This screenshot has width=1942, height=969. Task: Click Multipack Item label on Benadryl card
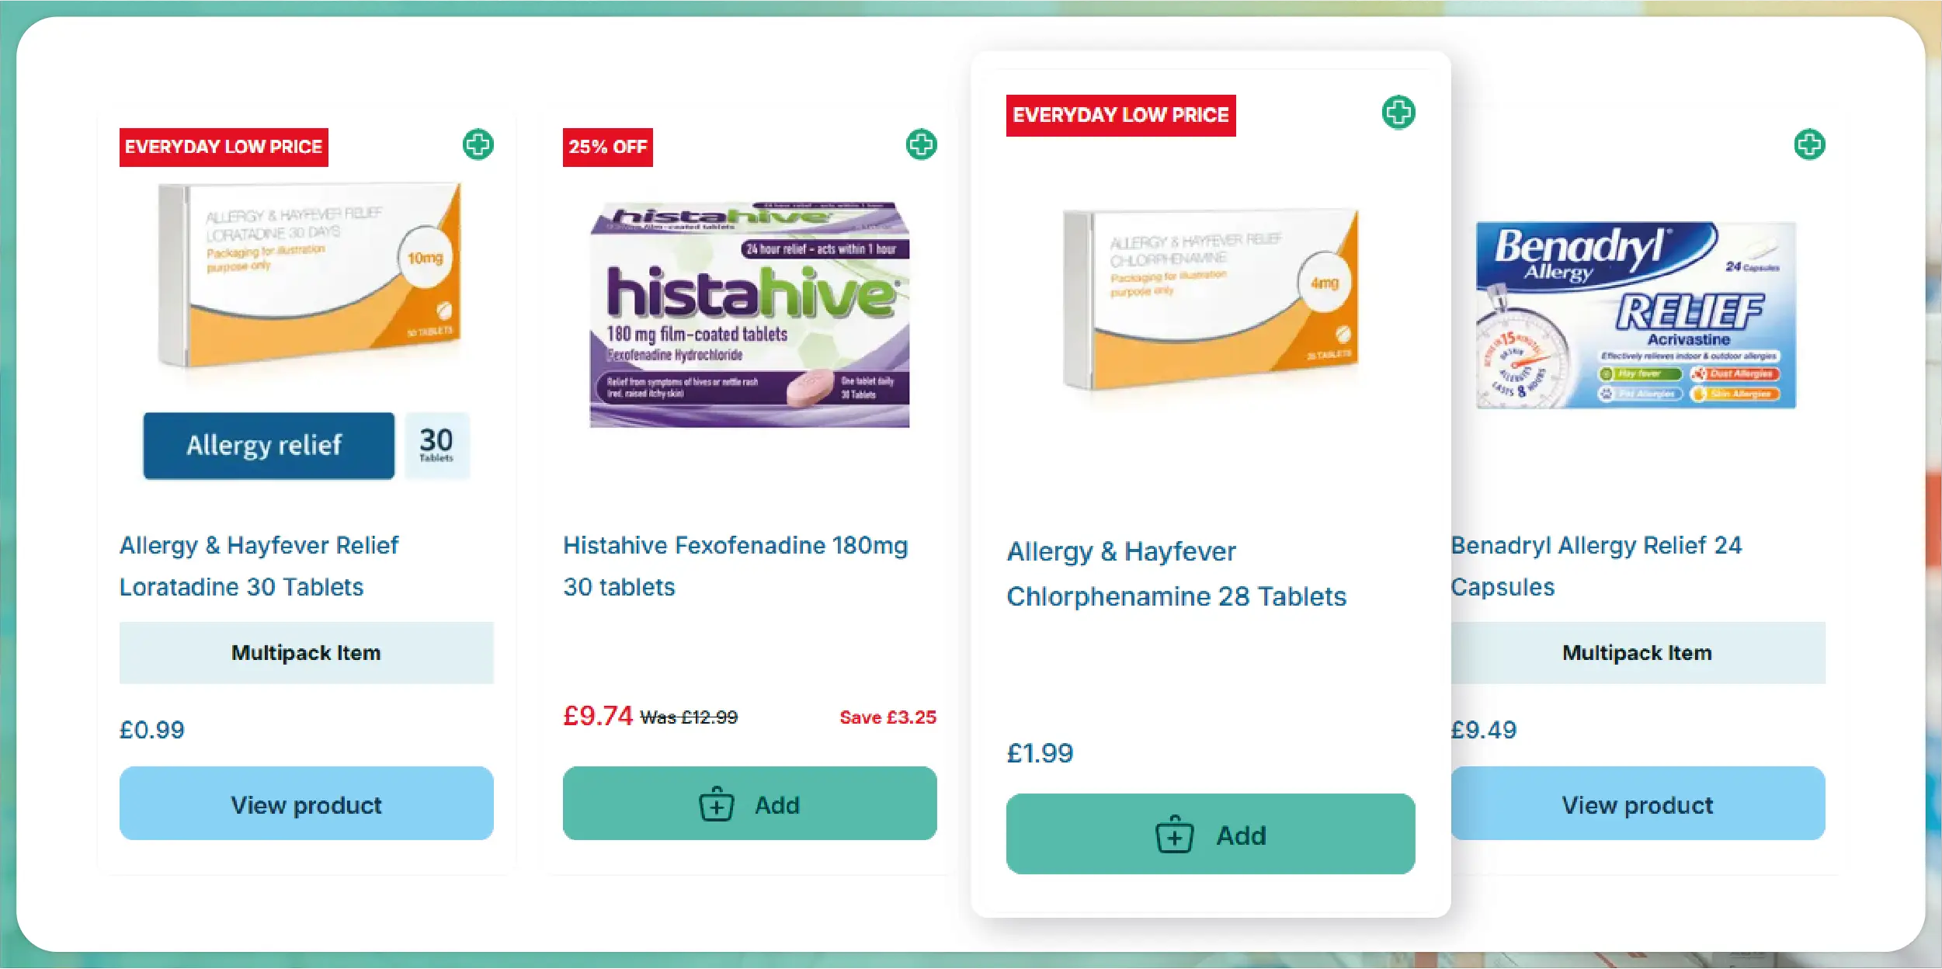click(1637, 653)
